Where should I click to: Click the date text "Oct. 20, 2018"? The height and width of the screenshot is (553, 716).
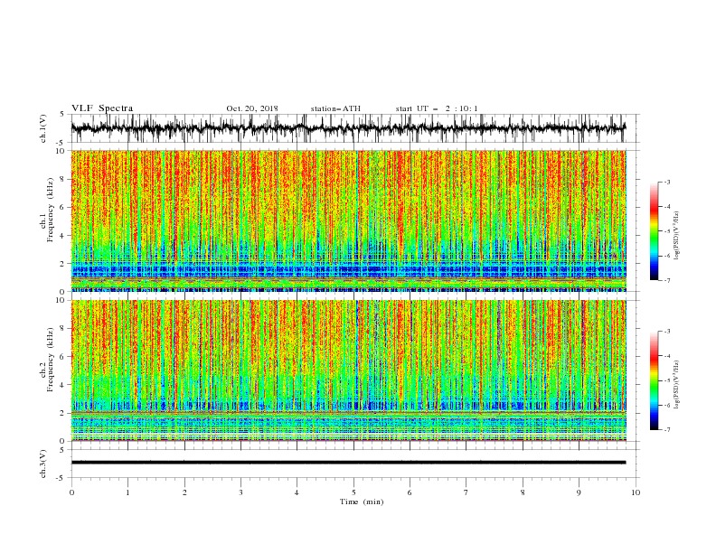coord(252,108)
